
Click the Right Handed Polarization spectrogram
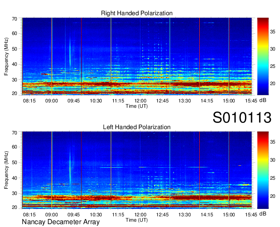[x=137, y=56]
